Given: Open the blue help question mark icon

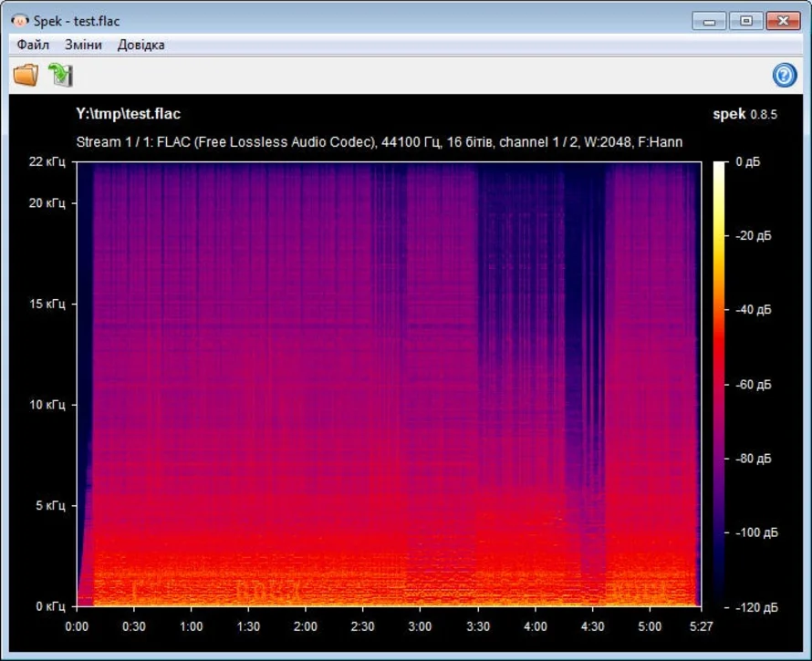Looking at the screenshot, I should [785, 76].
